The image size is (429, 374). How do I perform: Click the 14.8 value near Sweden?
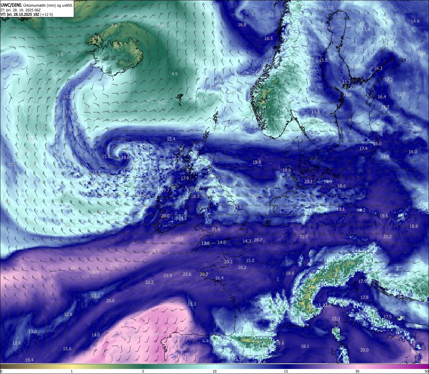click(315, 112)
